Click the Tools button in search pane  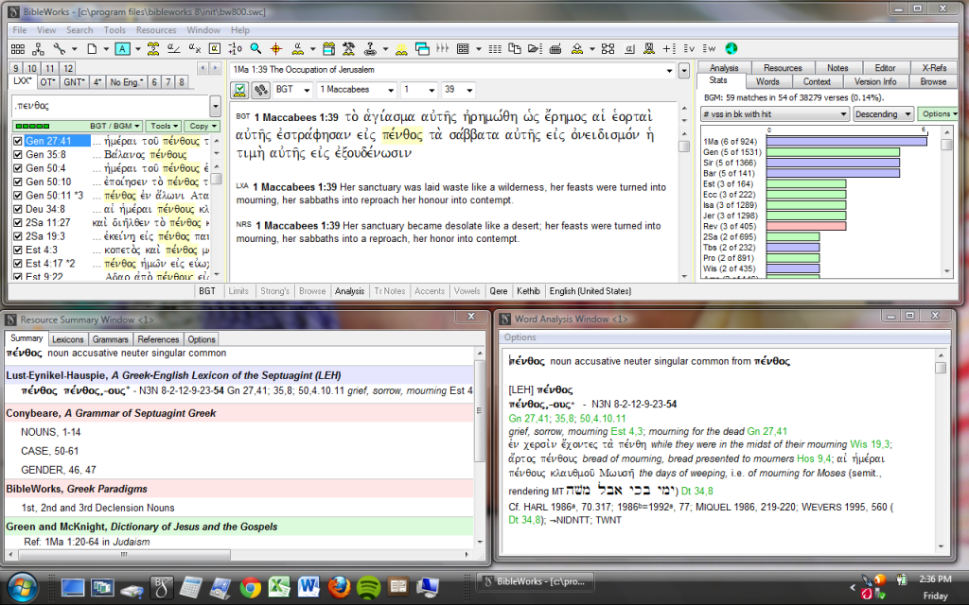pyautogui.click(x=165, y=126)
